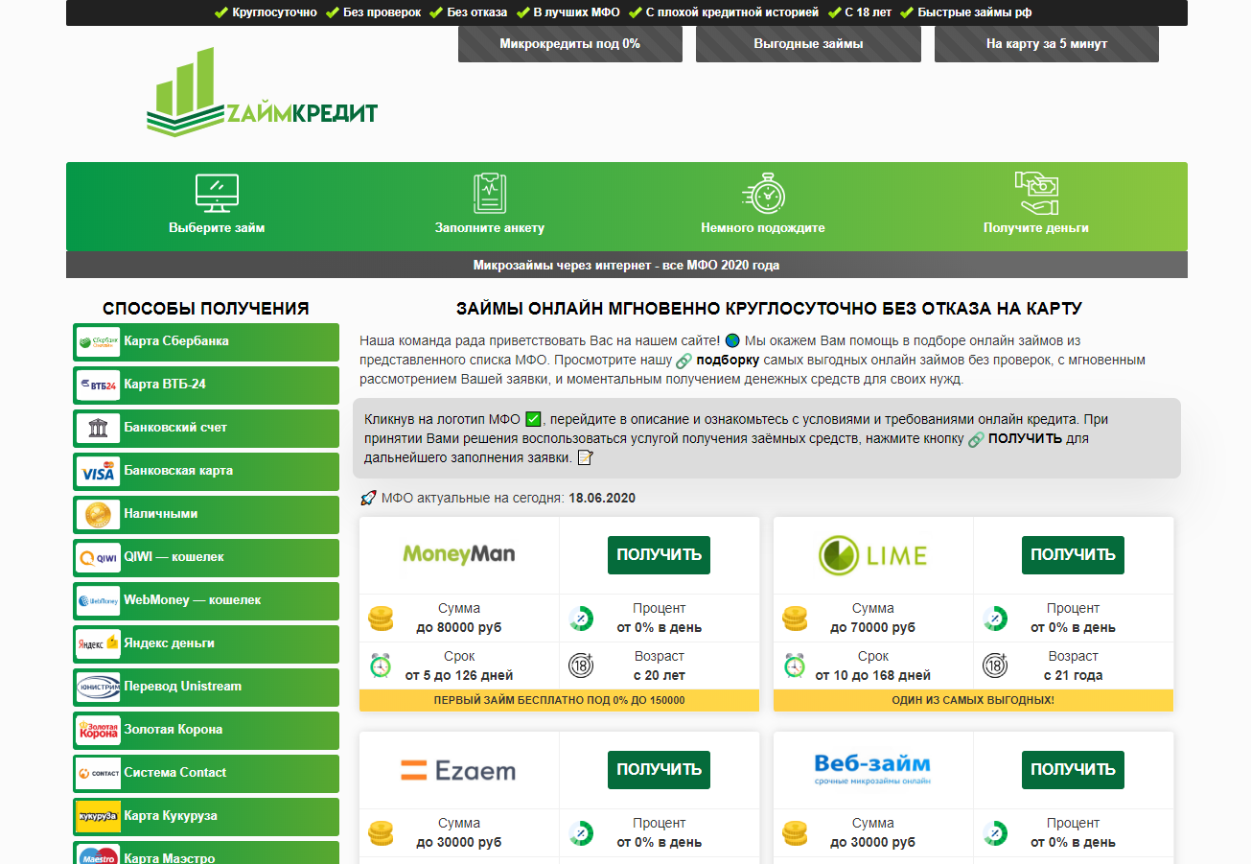Screen dimensions: 1251x864
Task: Select Система Contact option
Action: click(206, 774)
